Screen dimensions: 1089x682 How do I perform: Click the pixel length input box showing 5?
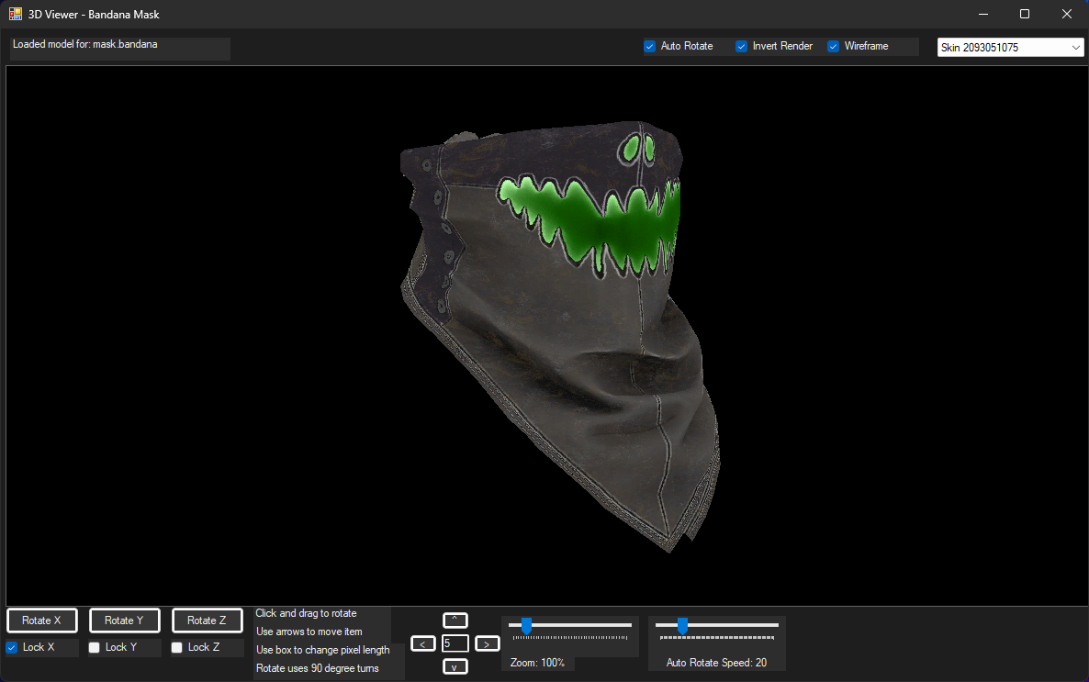455,643
